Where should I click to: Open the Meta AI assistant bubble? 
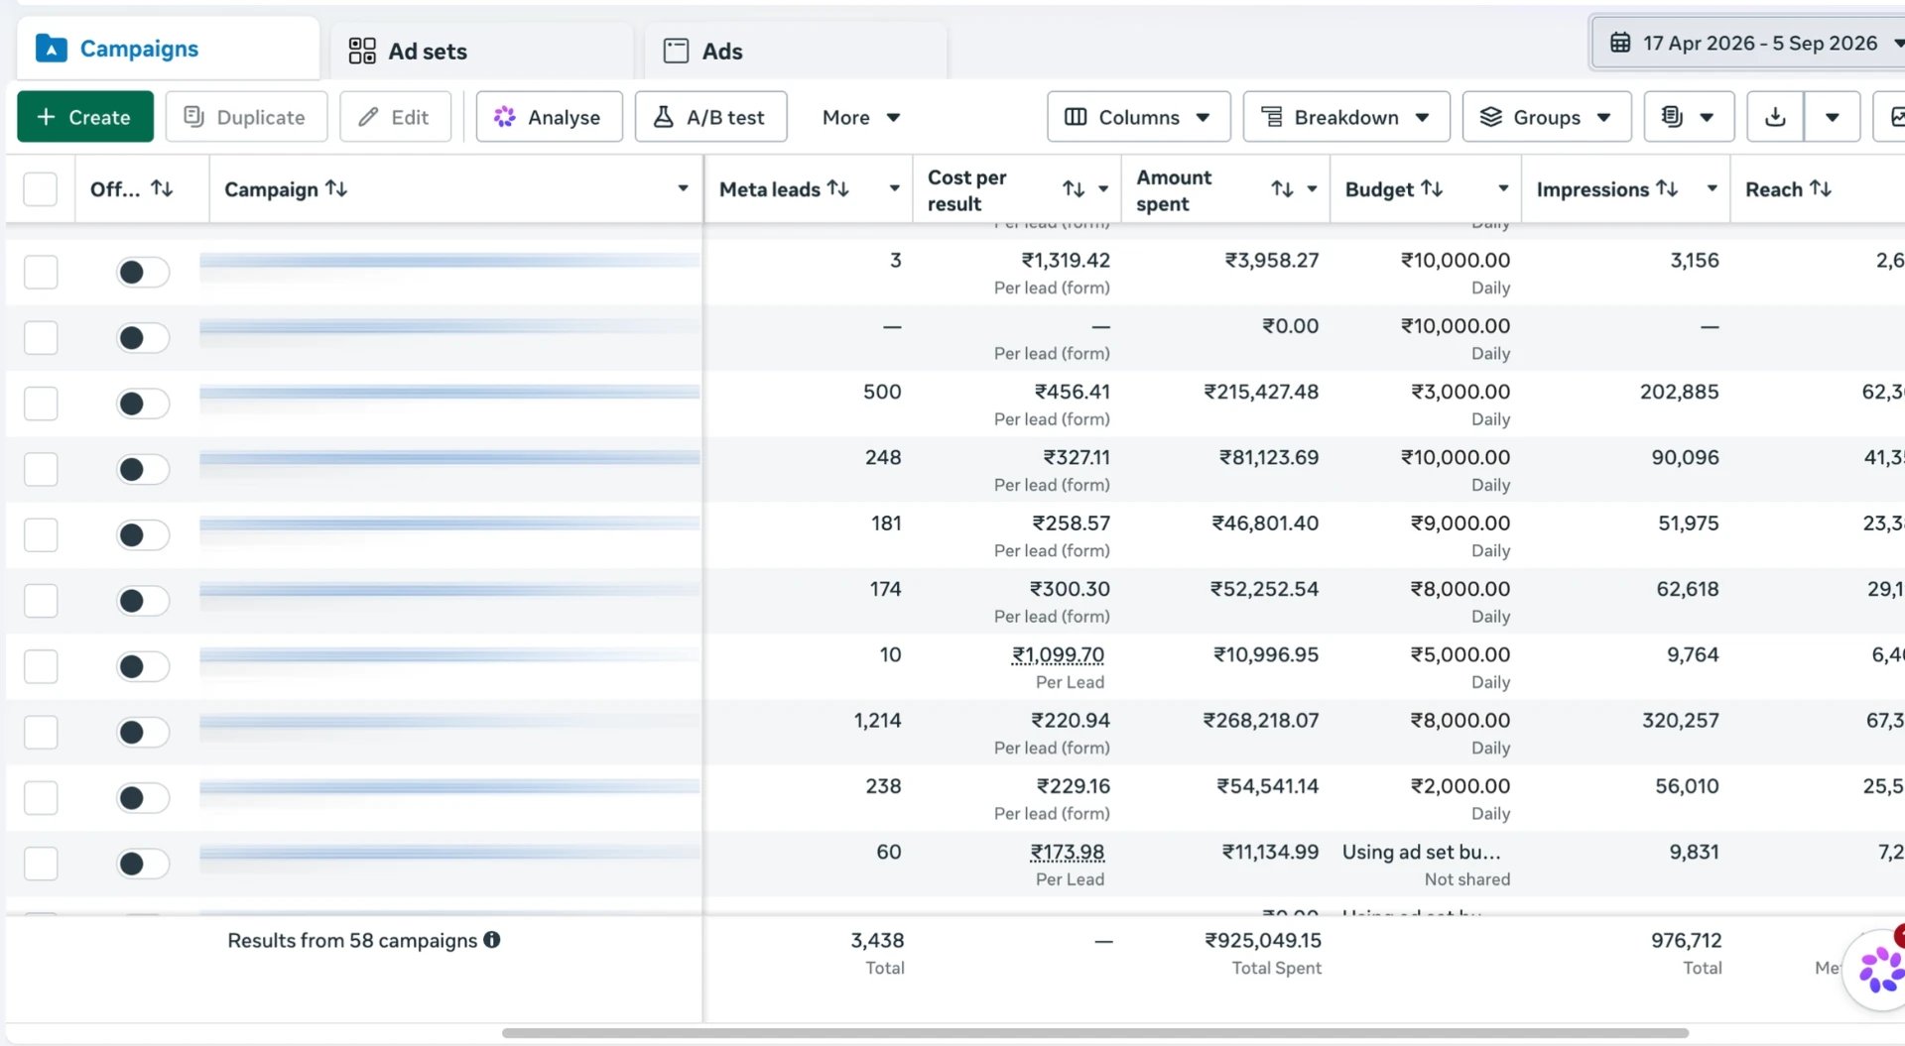[x=1878, y=970]
